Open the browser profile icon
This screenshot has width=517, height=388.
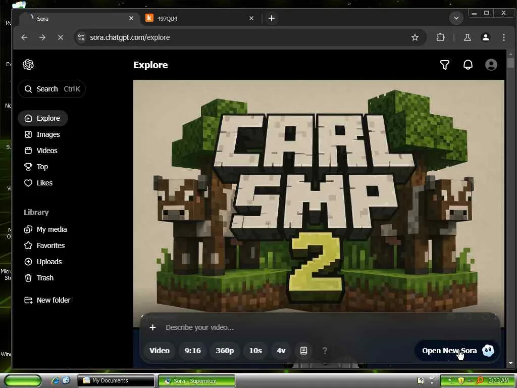[x=485, y=37]
